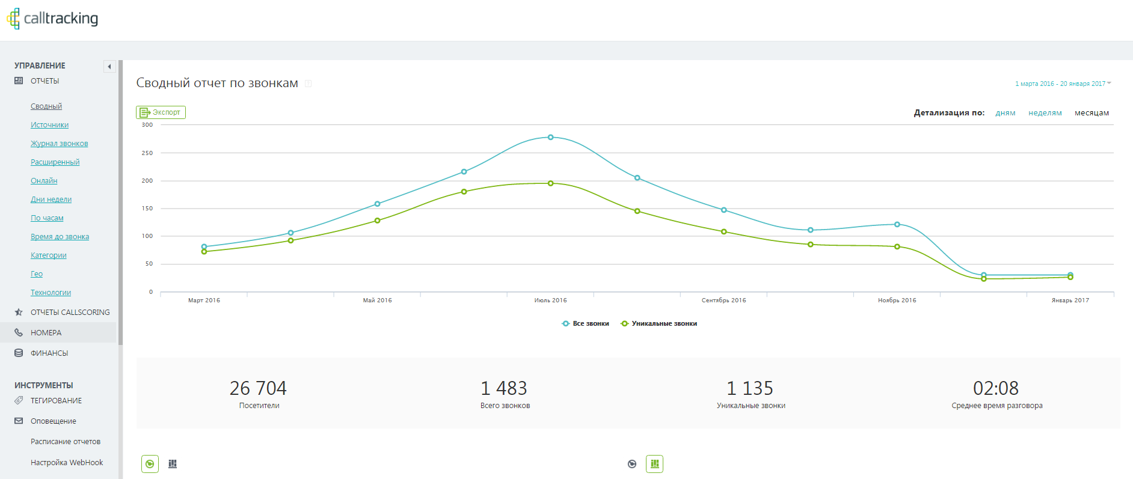The width and height of the screenshot is (1133, 479).
Task: Click the Сводный отчет по звонкам title
Action: click(x=217, y=83)
